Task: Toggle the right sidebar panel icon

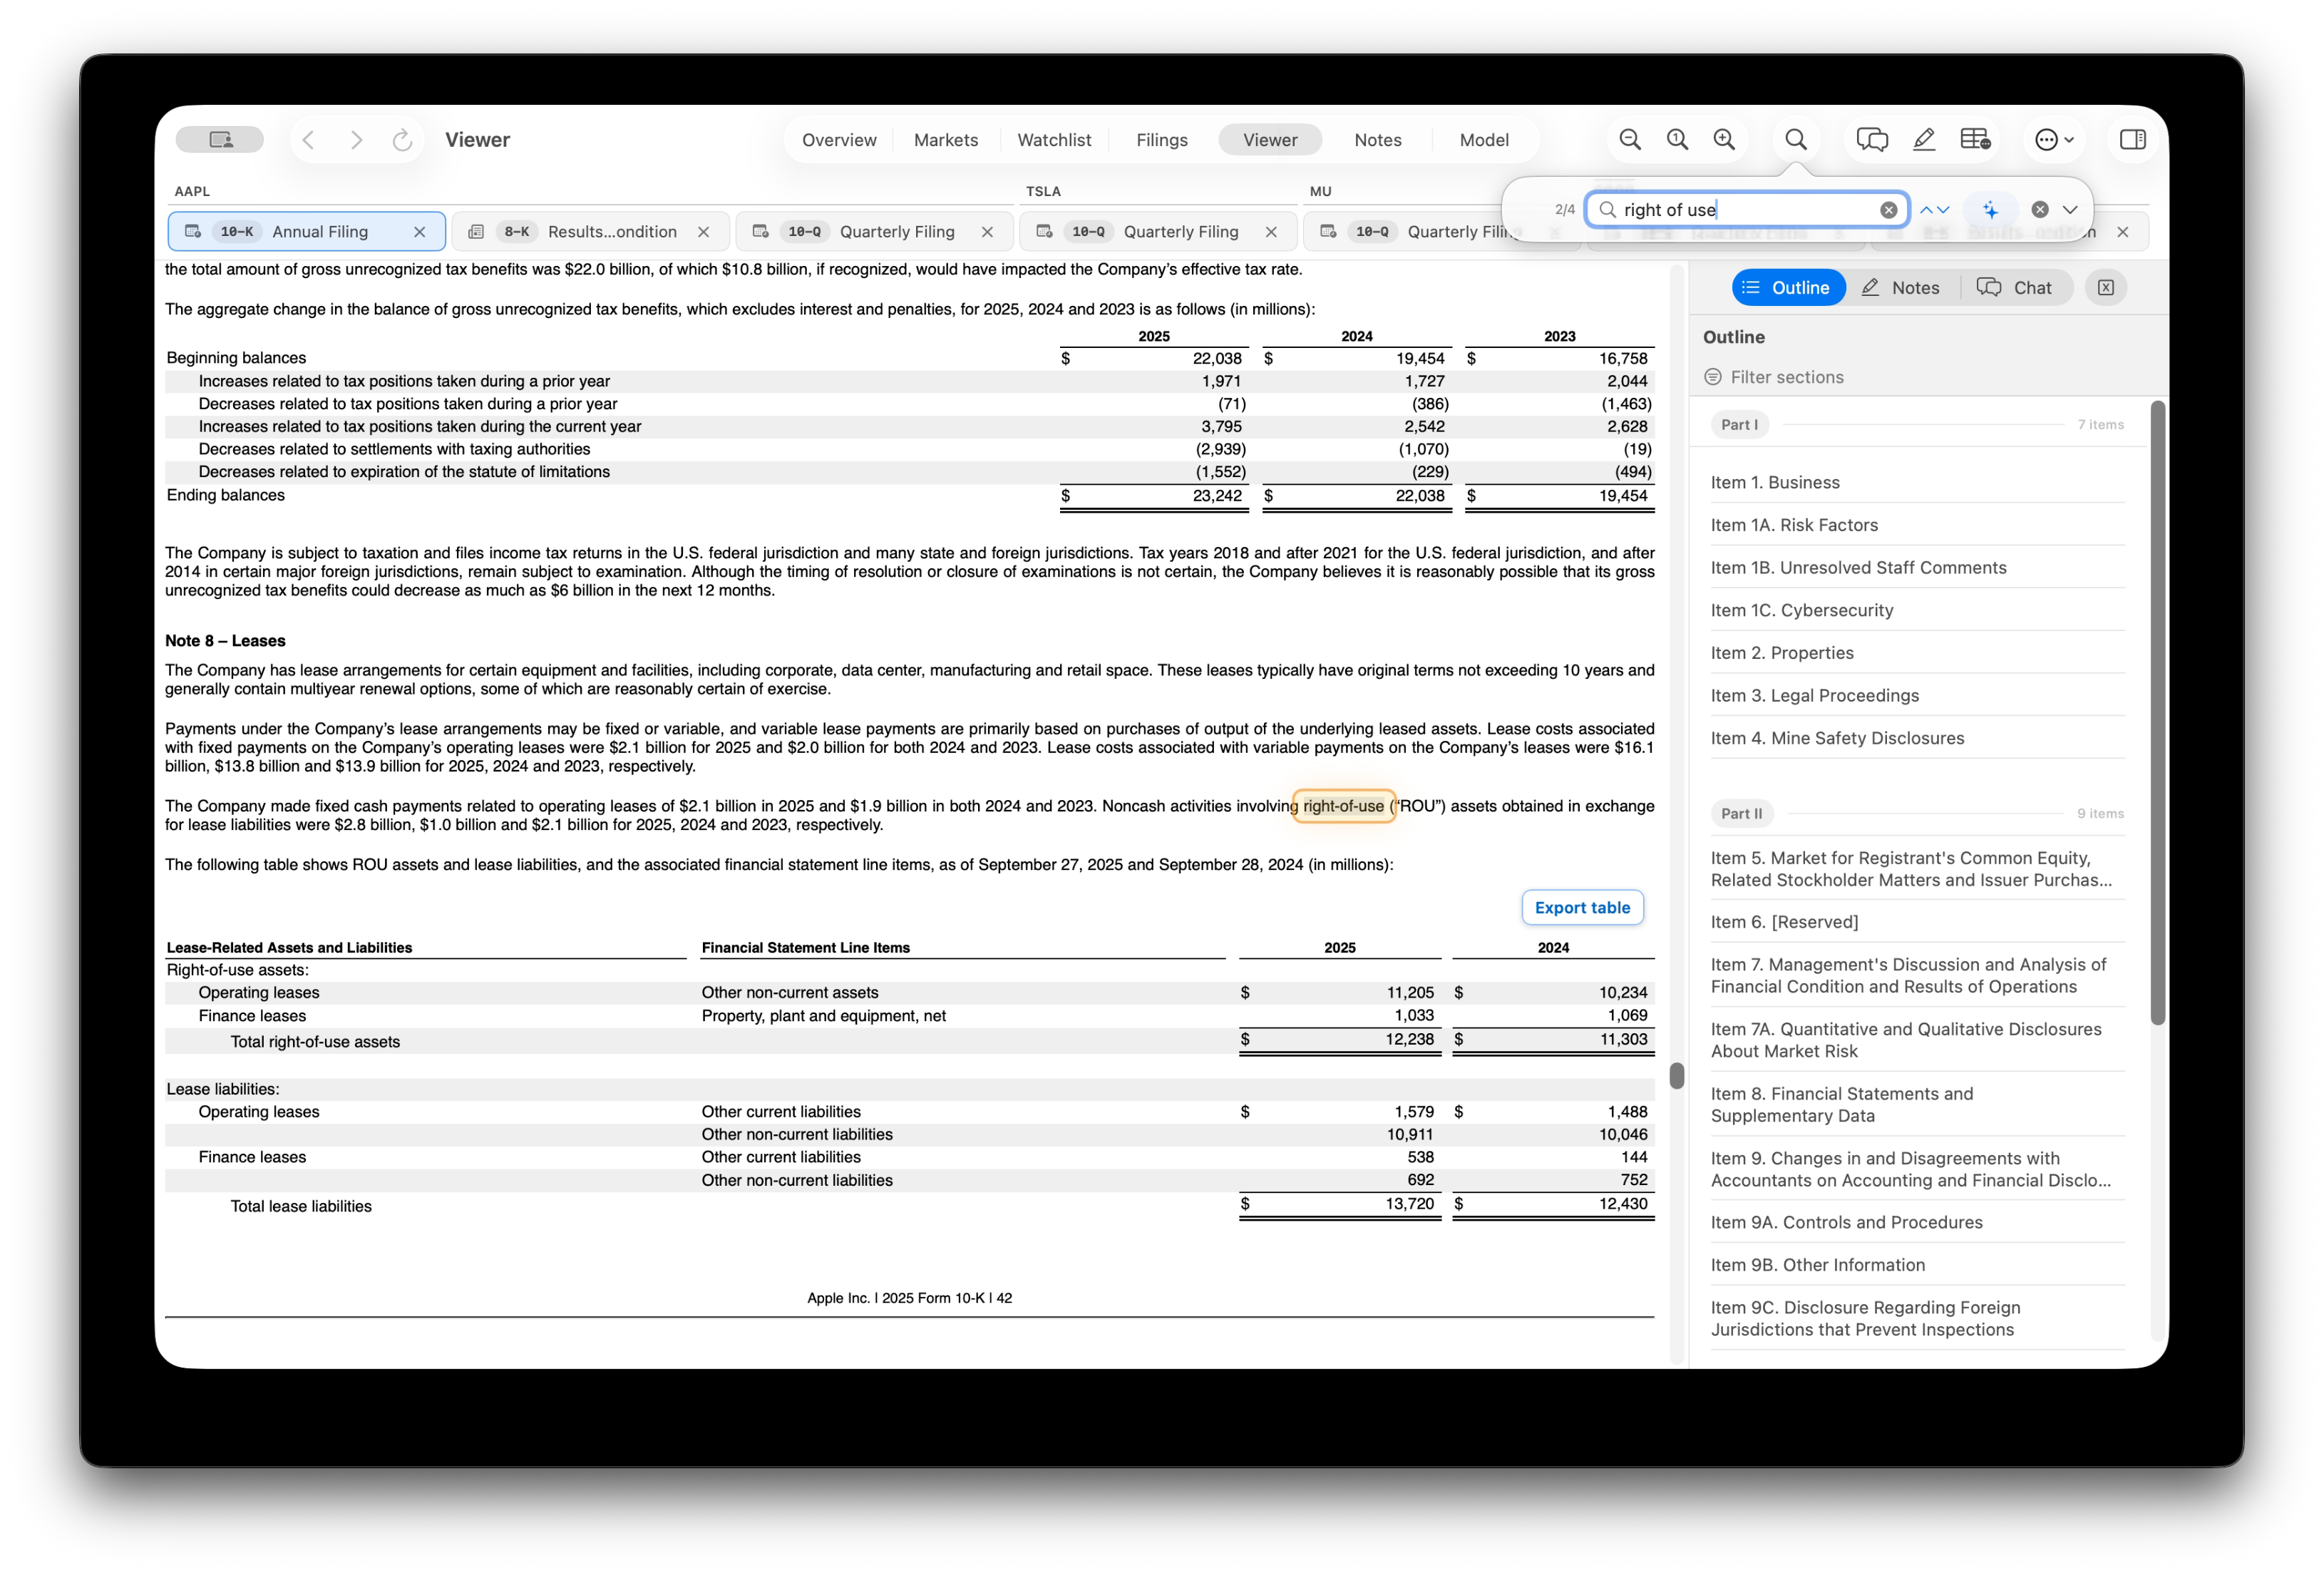Action: point(2132,140)
